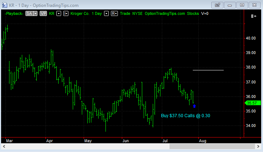Toggle the VP button
Viewport: 263px width, 152px height.
point(43,13)
